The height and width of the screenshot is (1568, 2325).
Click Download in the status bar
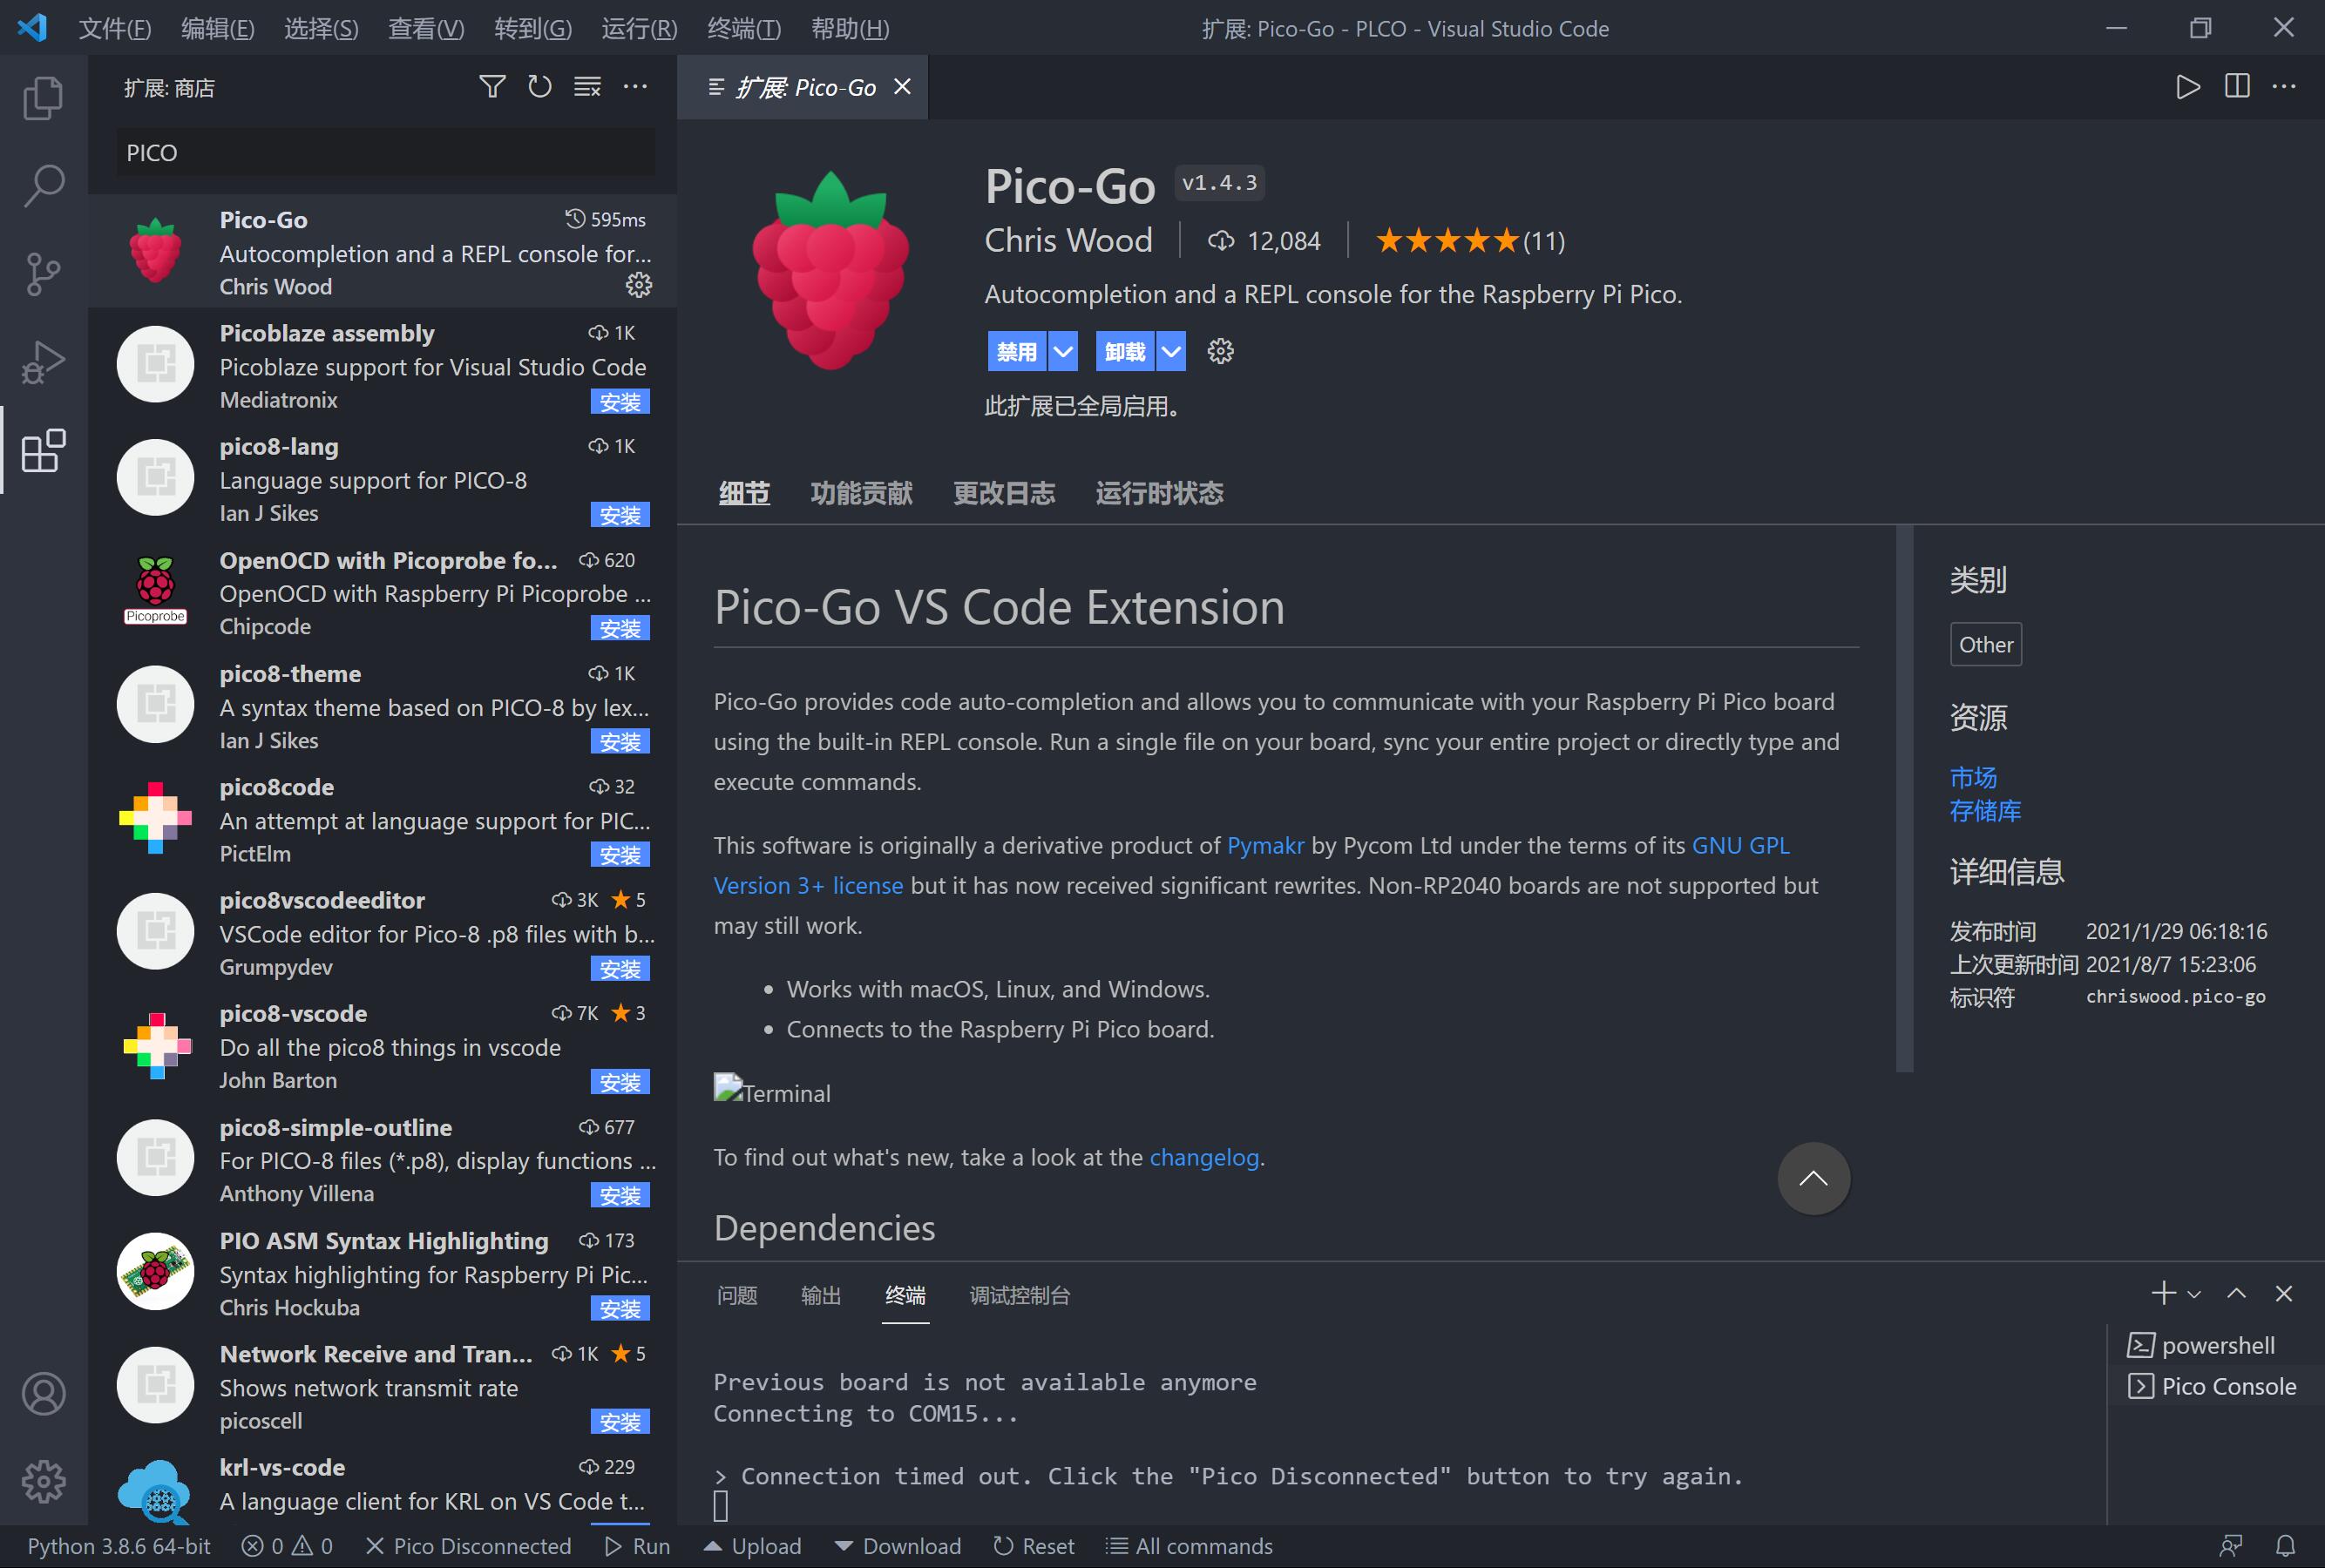pos(898,1546)
